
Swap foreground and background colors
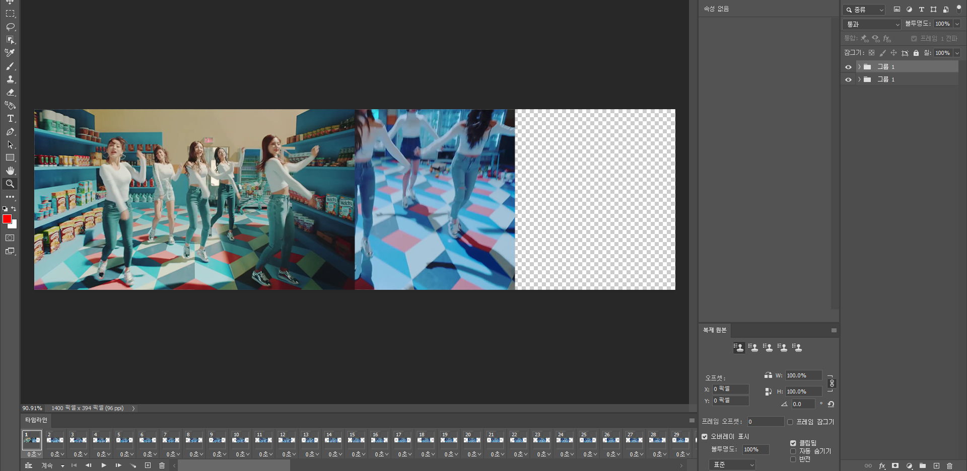[14, 208]
